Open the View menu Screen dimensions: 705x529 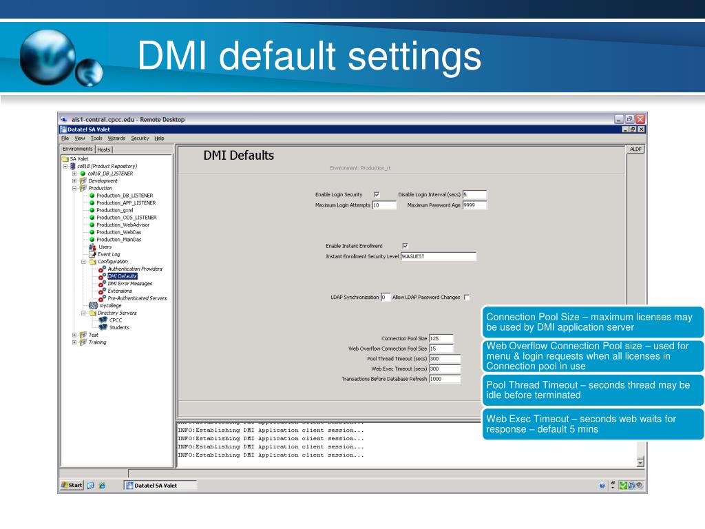(x=80, y=138)
